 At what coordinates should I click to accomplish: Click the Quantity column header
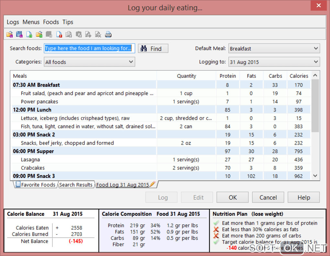(x=186, y=76)
